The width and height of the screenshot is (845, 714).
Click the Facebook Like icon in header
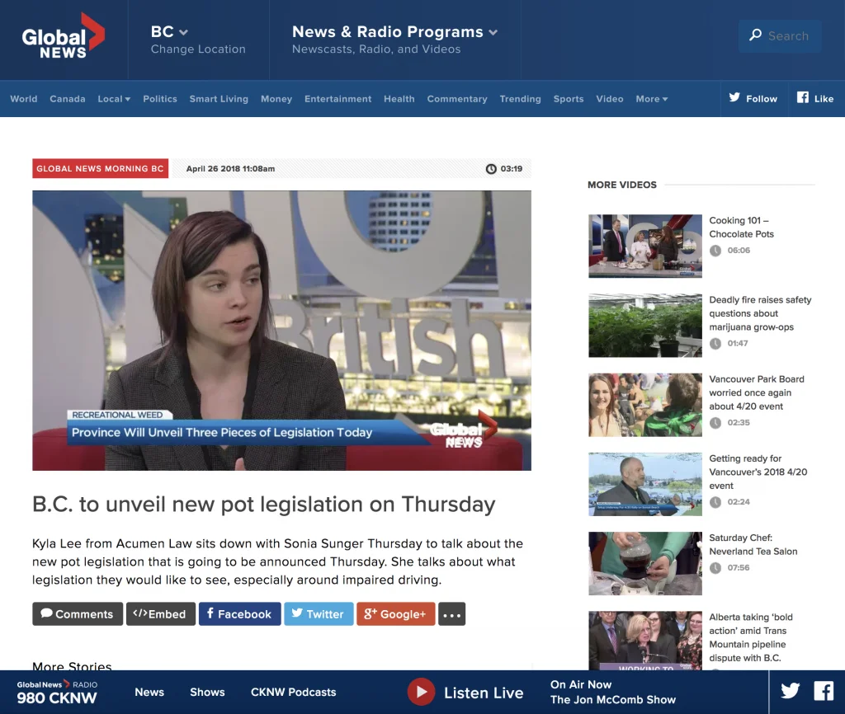[803, 97]
